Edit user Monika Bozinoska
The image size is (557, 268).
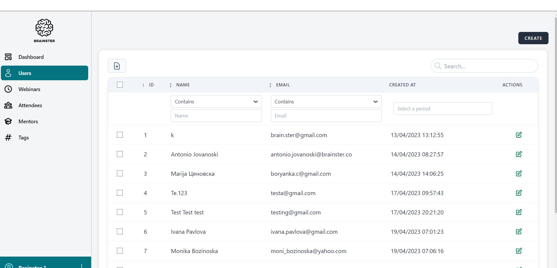pyautogui.click(x=519, y=251)
